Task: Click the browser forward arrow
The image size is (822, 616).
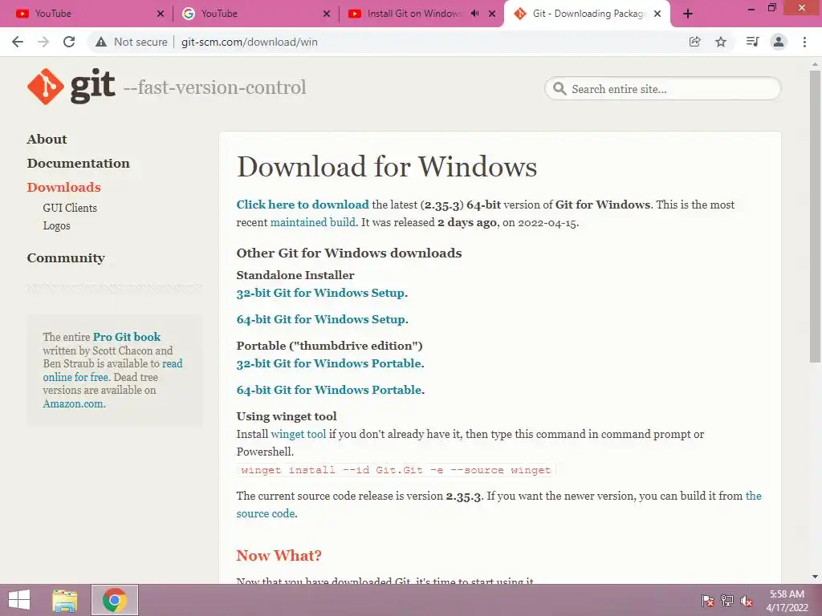Action: [x=43, y=42]
